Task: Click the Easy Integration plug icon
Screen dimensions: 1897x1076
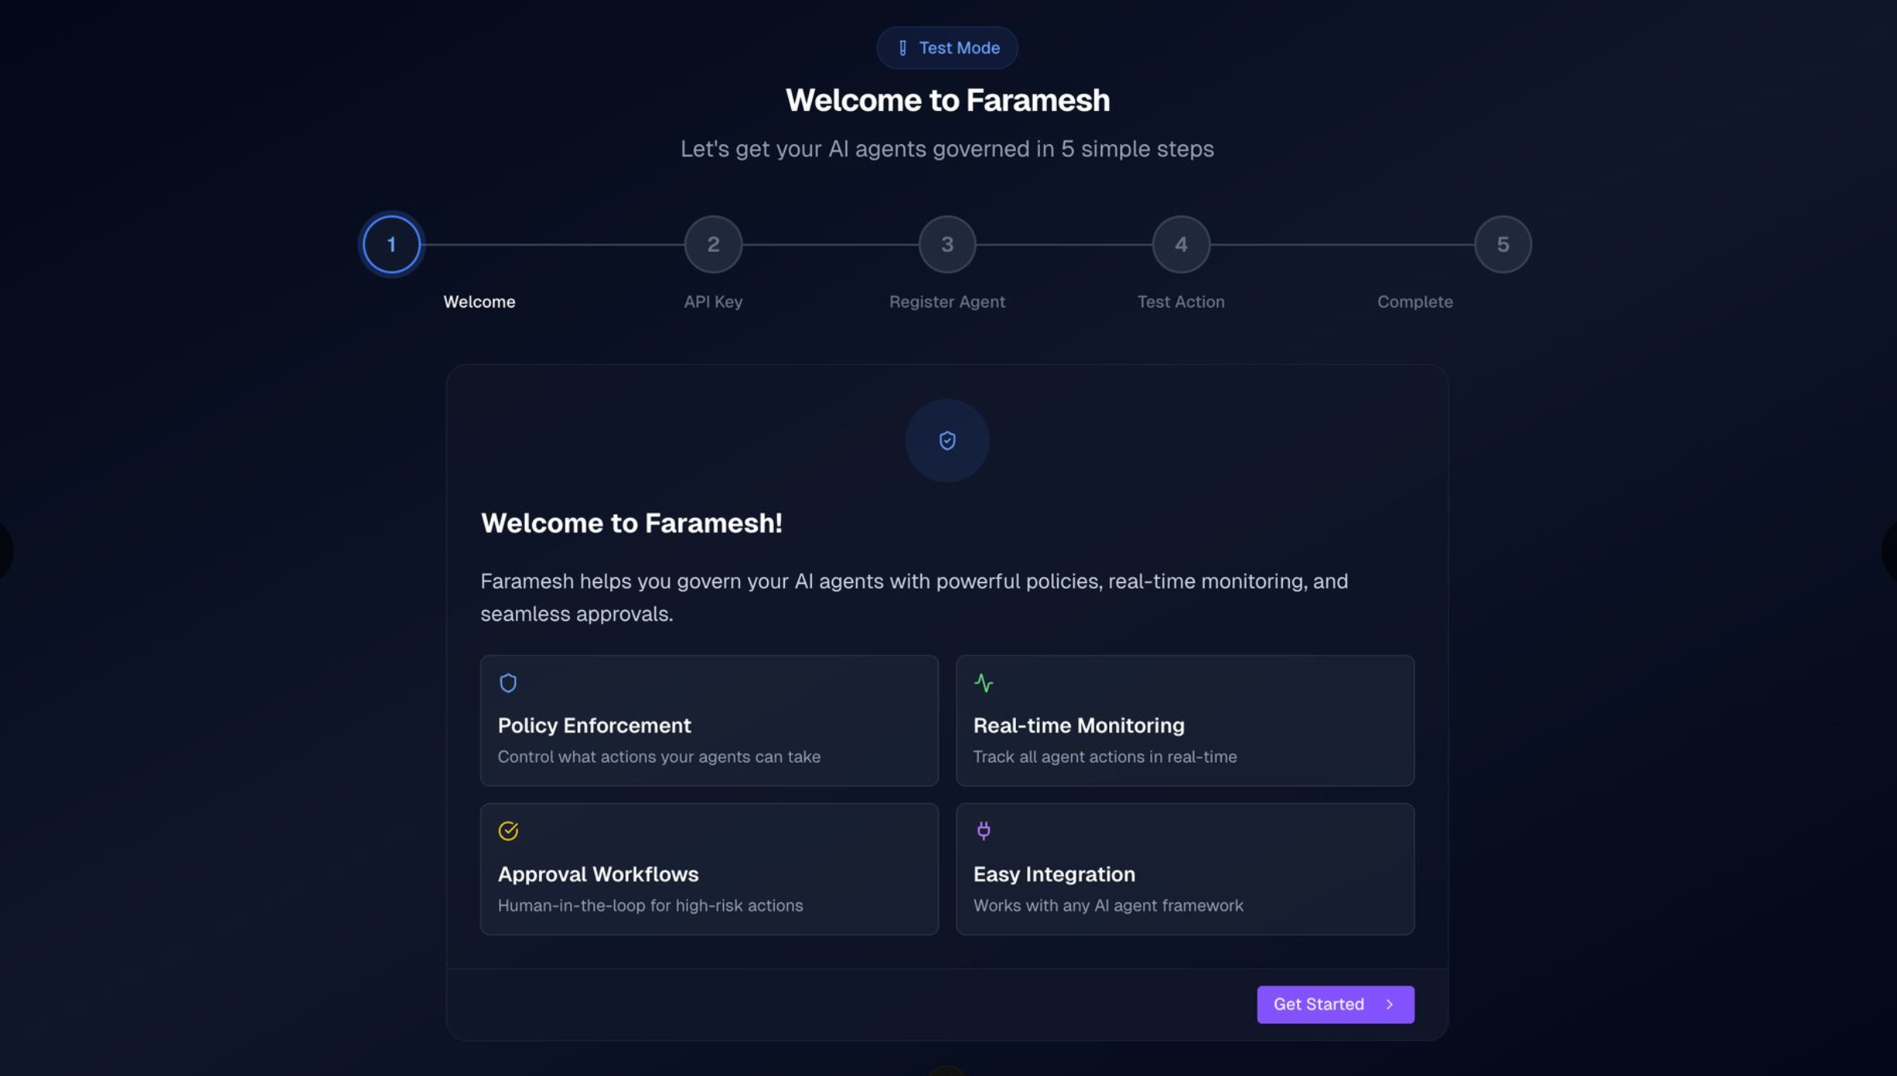Action: tap(984, 830)
